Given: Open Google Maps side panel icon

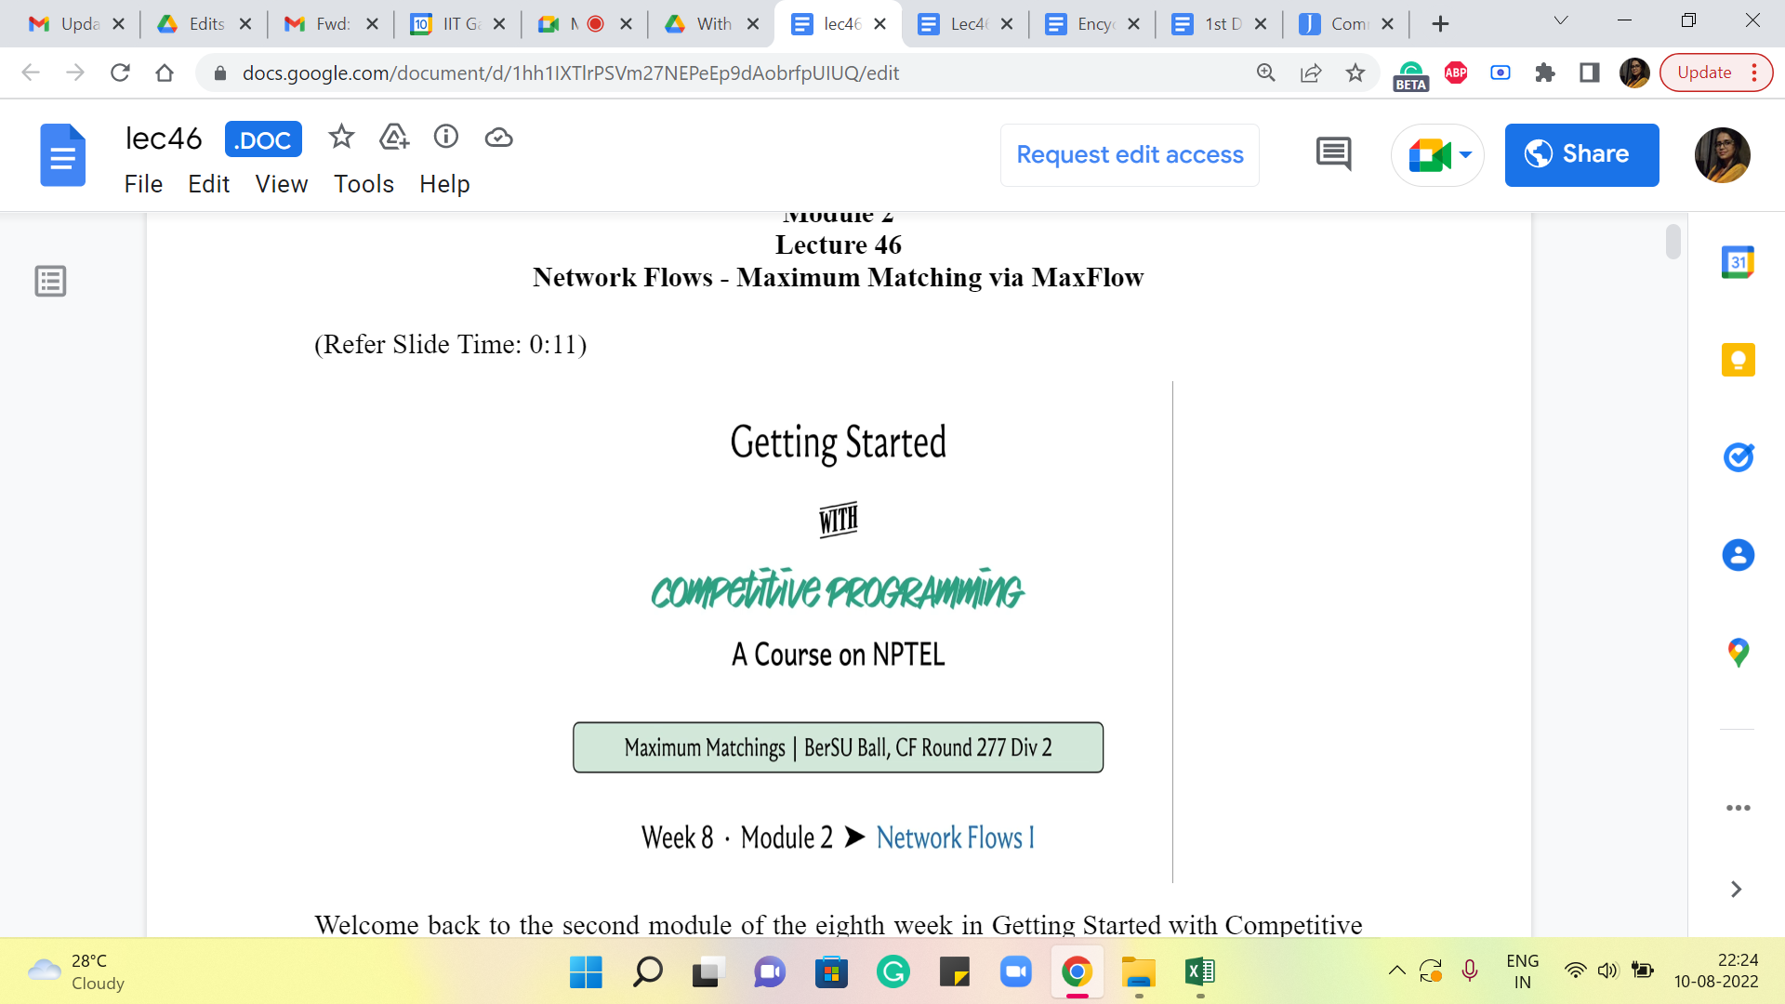Looking at the screenshot, I should tap(1738, 653).
